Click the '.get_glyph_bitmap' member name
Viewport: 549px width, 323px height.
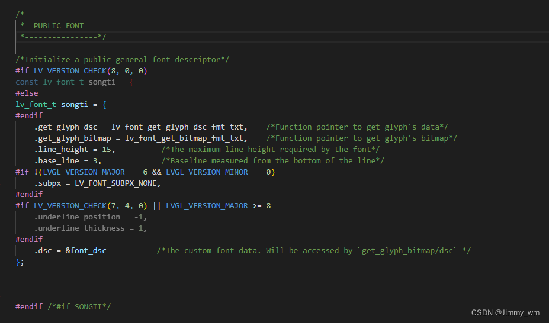[x=72, y=138]
